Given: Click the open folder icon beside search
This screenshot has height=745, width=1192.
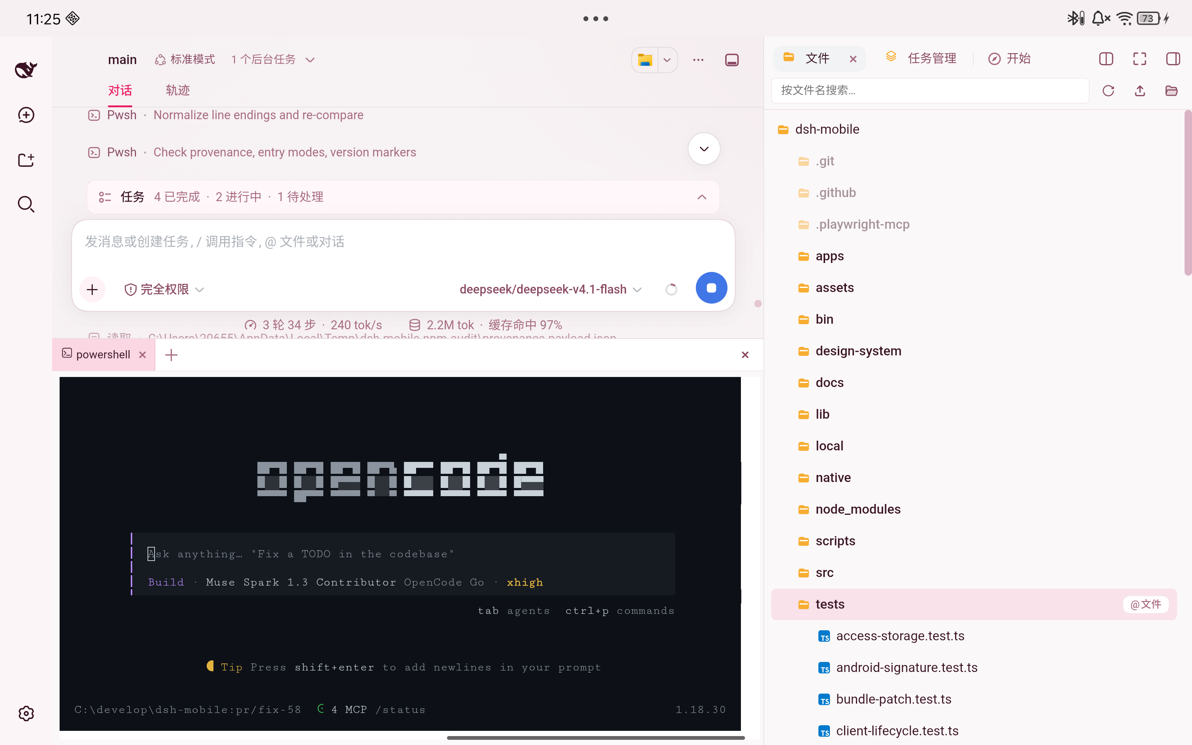Looking at the screenshot, I should 1171,91.
